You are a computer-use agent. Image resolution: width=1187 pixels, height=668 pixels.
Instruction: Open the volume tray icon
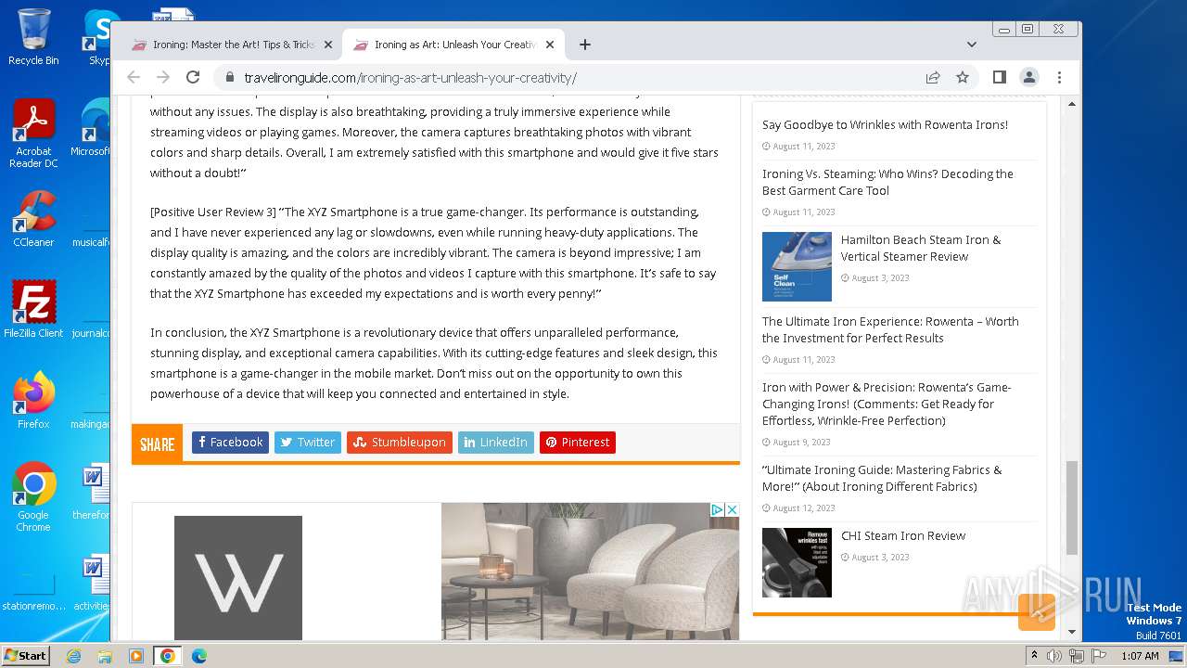tap(1054, 656)
